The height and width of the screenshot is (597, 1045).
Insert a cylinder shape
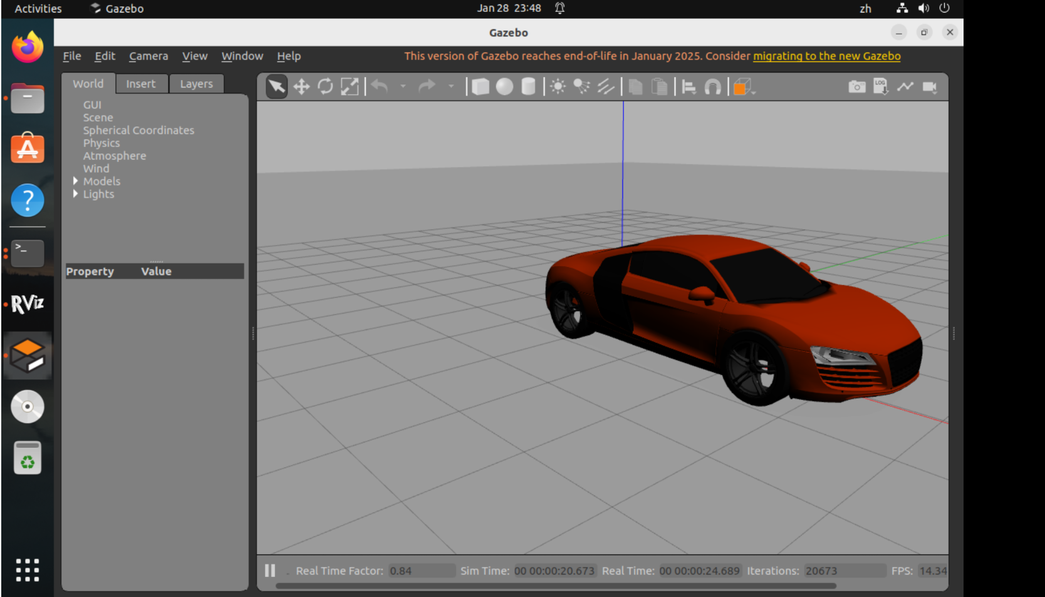(x=528, y=86)
